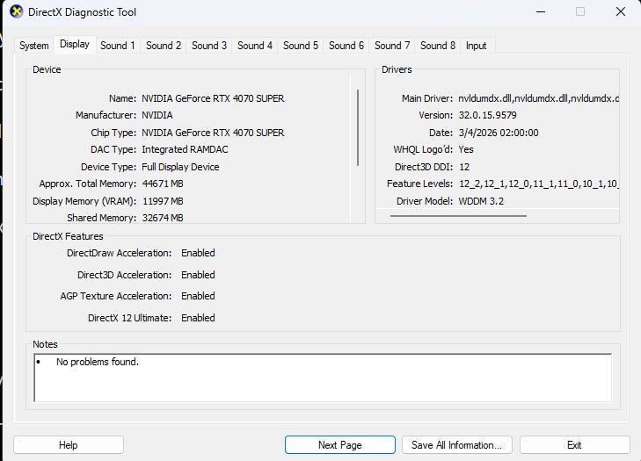Click the 'Approx. Total Memory:' label
Image resolution: width=641 pixels, height=461 pixels.
(87, 184)
